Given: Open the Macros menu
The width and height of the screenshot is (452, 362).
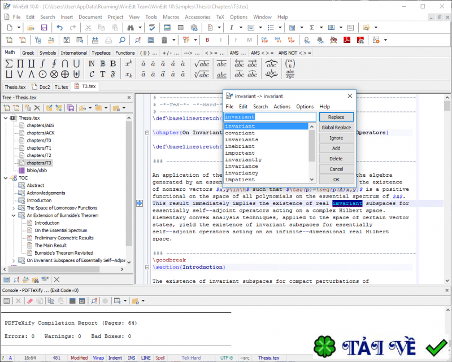Looking at the screenshot, I should pyautogui.click(x=171, y=17).
